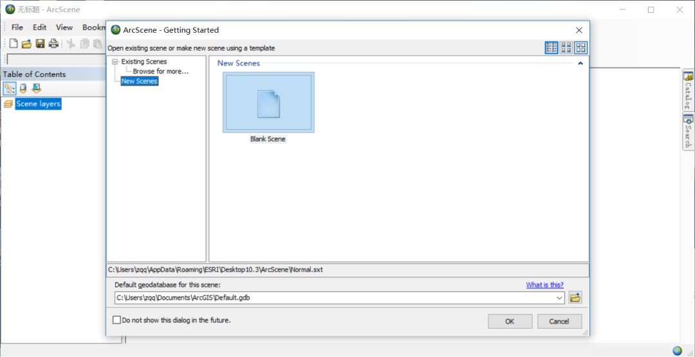
Task: Select the New Scenes tree item
Action: (x=139, y=82)
